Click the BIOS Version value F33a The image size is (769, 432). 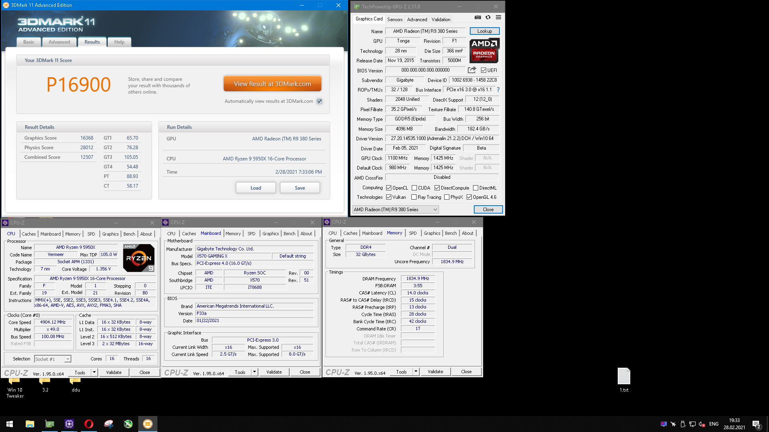coord(254,313)
